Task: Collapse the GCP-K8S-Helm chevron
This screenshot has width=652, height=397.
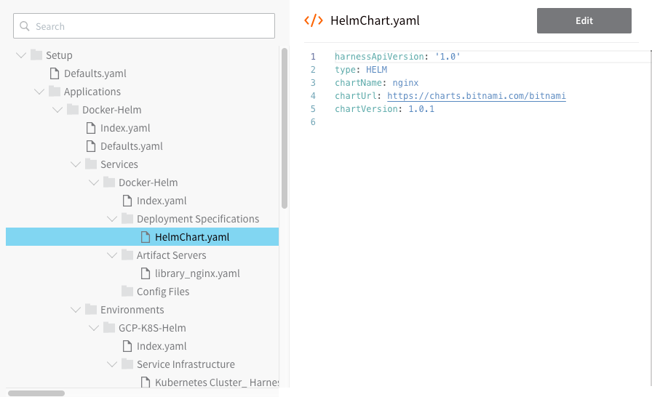Action: tap(94, 328)
